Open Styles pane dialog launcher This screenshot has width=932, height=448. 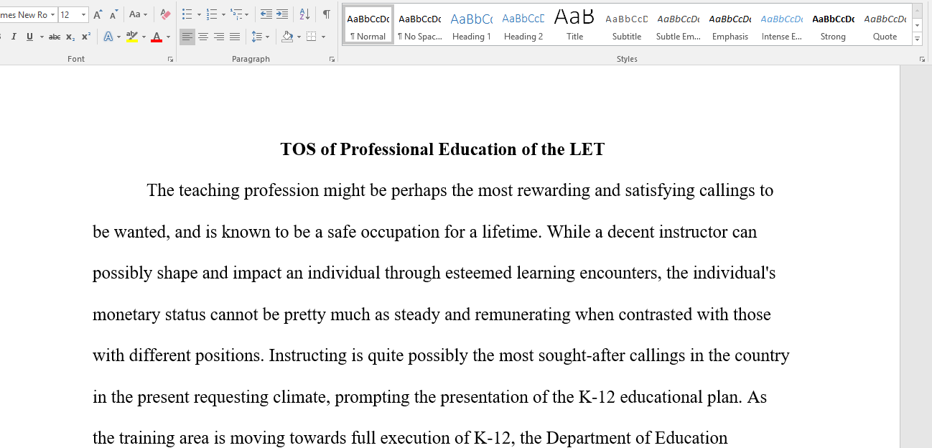click(922, 59)
